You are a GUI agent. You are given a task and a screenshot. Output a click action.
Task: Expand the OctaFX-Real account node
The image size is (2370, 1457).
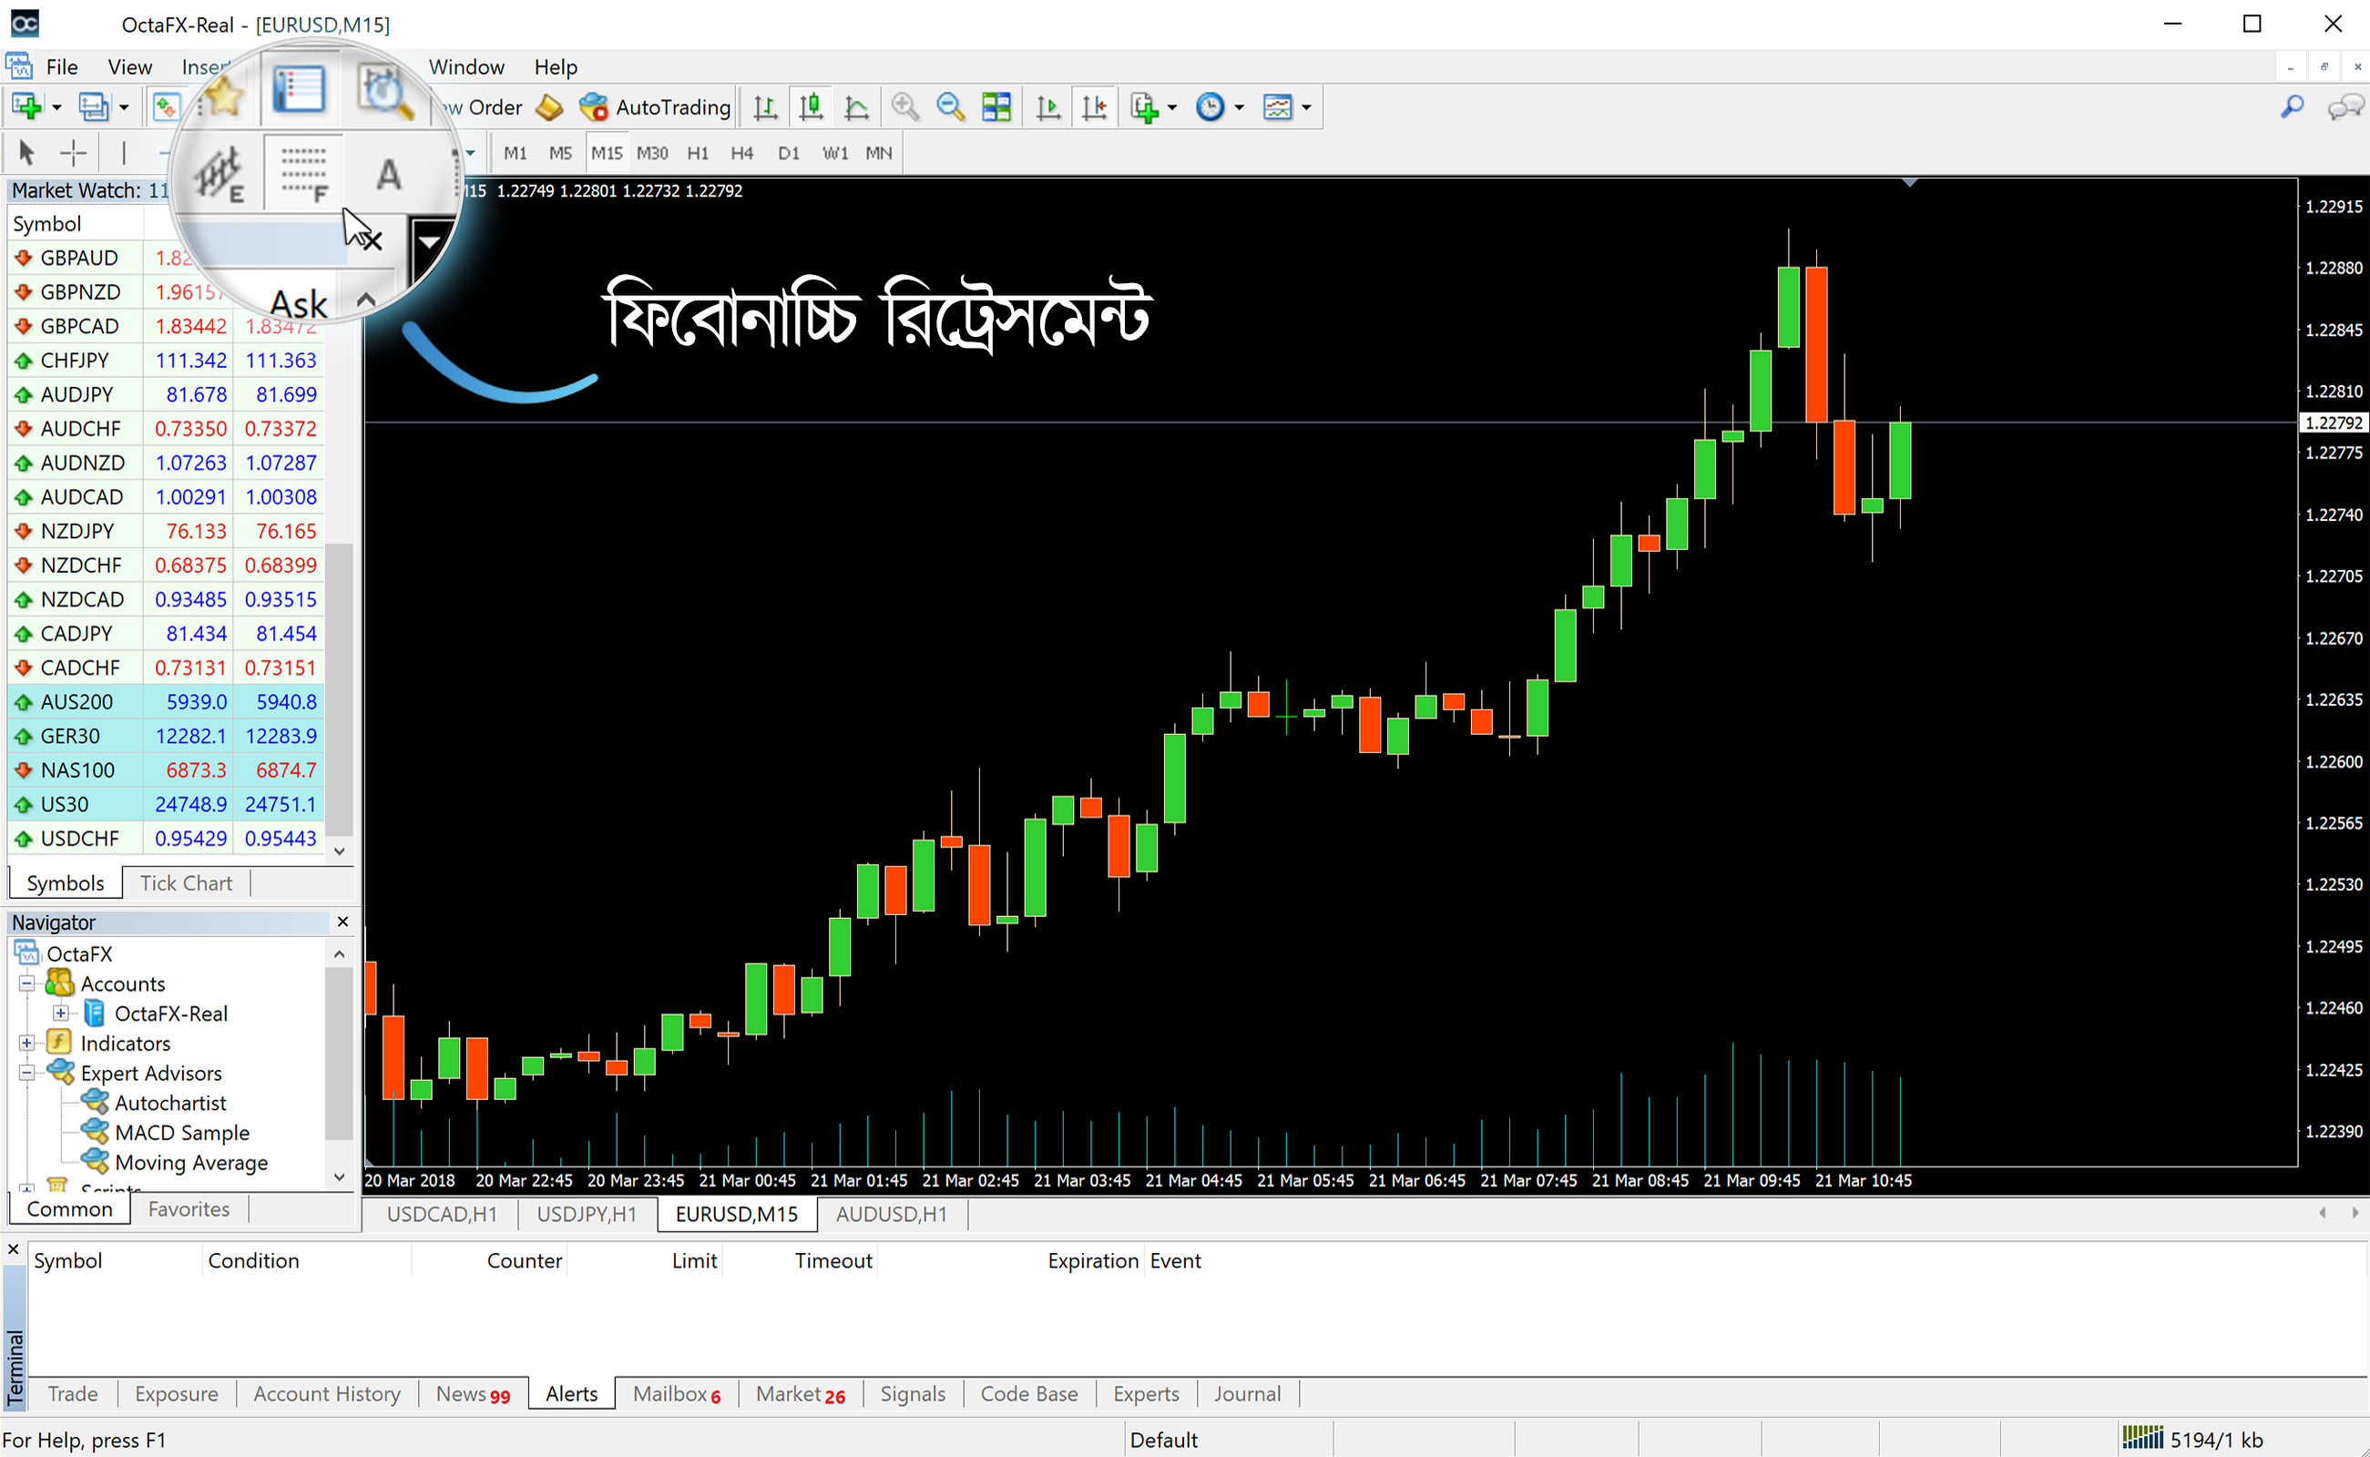pyautogui.click(x=60, y=1013)
